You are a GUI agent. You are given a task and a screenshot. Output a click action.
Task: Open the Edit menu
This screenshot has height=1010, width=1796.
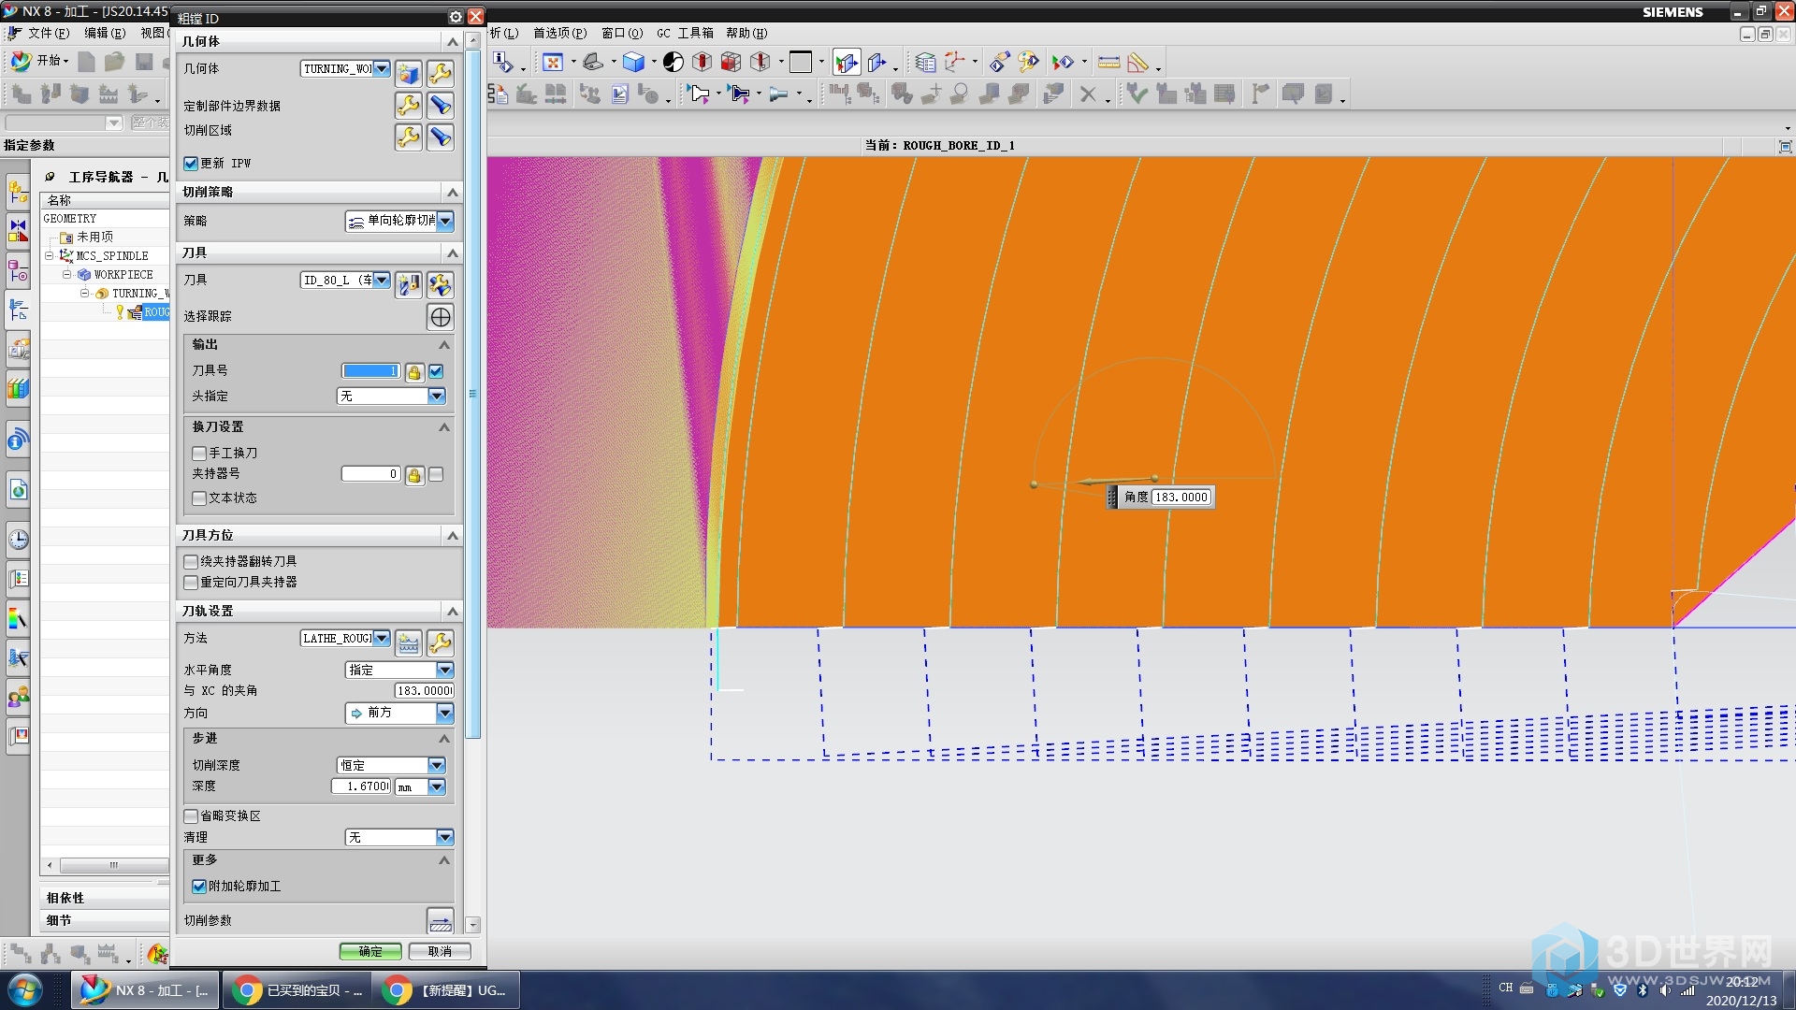pos(104,33)
